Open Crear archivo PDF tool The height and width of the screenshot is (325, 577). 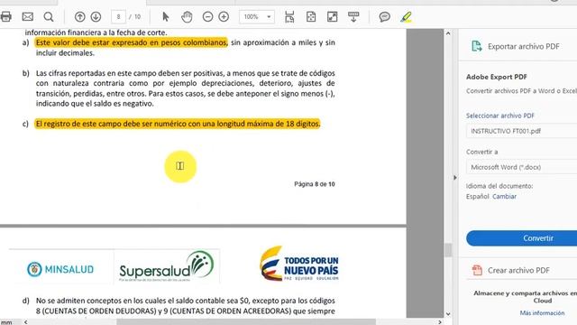coord(517,271)
